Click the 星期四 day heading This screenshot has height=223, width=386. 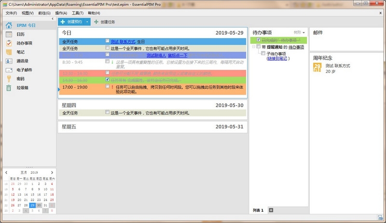point(69,105)
